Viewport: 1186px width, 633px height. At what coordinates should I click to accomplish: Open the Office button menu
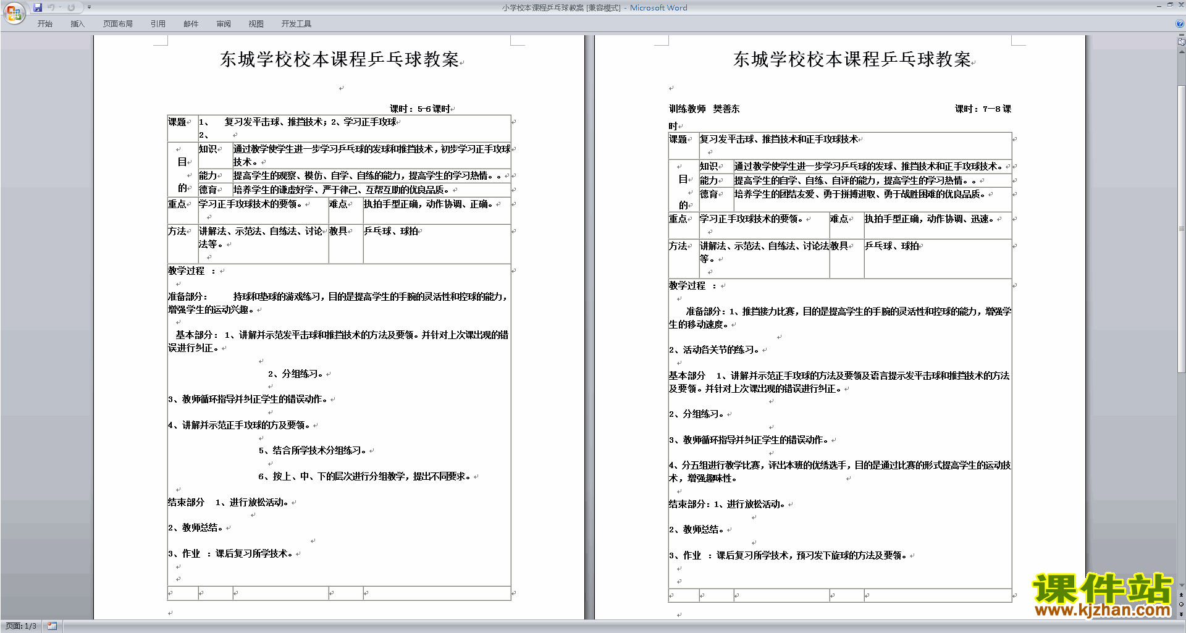pyautogui.click(x=14, y=12)
